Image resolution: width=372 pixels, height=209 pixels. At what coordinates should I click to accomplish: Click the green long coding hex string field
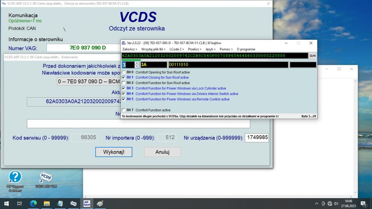tap(215, 56)
